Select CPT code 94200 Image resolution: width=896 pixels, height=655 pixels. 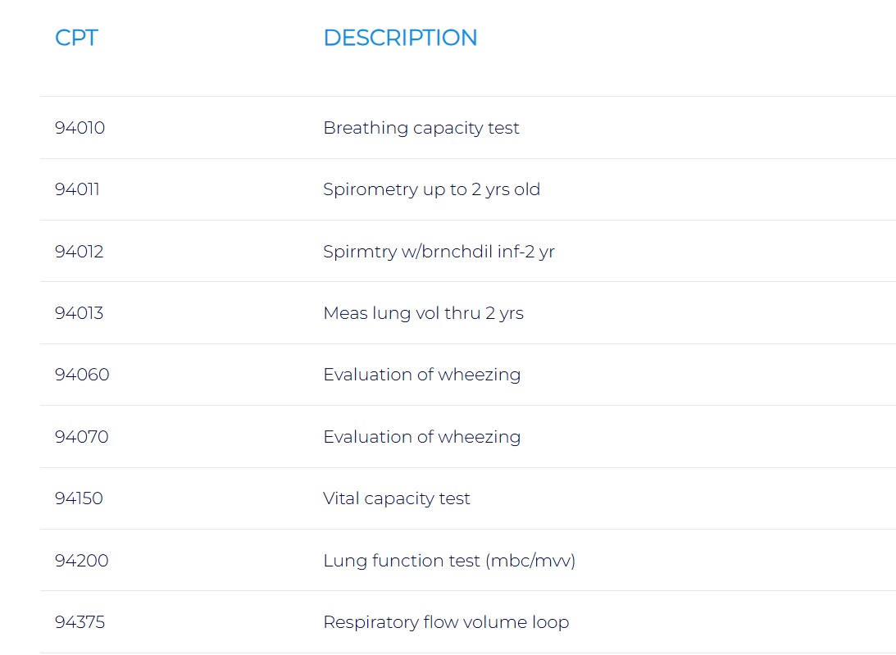click(x=82, y=561)
